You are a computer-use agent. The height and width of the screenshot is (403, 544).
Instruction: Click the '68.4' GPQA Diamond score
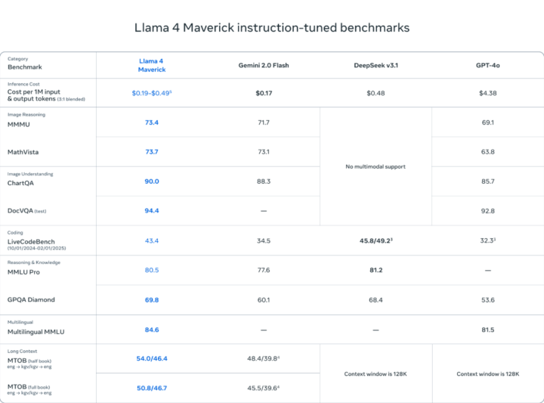click(x=376, y=300)
